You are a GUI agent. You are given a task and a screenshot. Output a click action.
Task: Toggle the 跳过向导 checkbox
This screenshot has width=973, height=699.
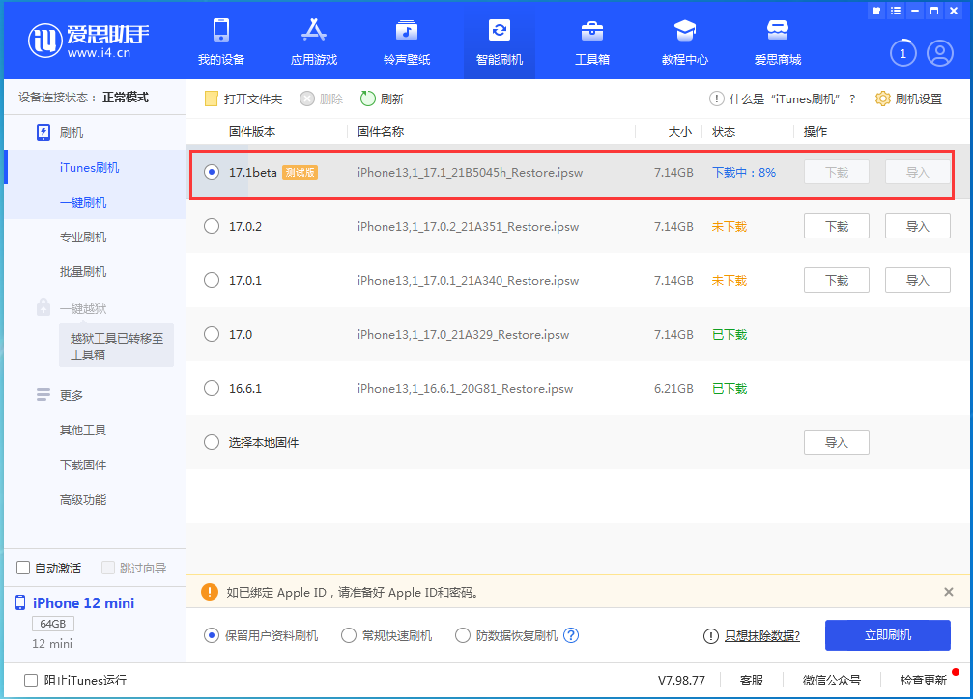(x=108, y=568)
